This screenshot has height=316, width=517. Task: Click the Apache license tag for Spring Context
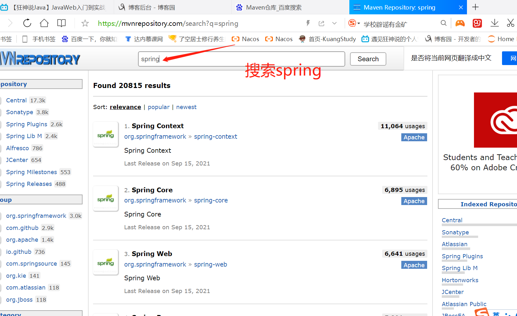[414, 137]
